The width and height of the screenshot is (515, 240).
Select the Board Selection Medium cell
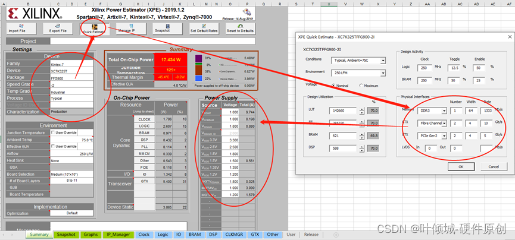coord(71,174)
